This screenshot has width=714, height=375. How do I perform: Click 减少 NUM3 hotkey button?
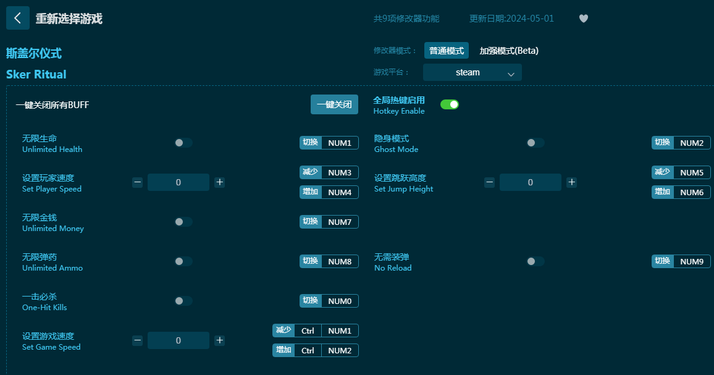(x=329, y=172)
